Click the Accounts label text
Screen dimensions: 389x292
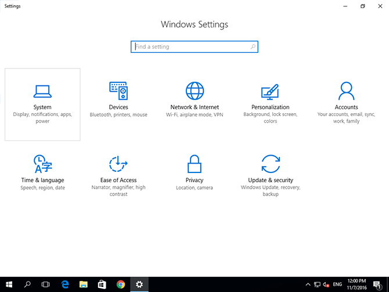[x=347, y=107]
